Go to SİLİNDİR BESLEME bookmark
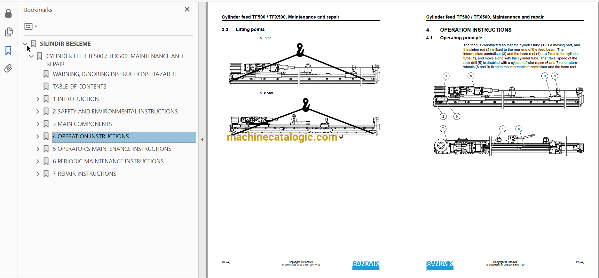 click(x=65, y=44)
